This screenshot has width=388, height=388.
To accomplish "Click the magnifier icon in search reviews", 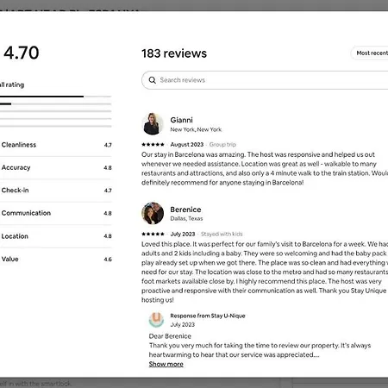I will pos(153,80).
